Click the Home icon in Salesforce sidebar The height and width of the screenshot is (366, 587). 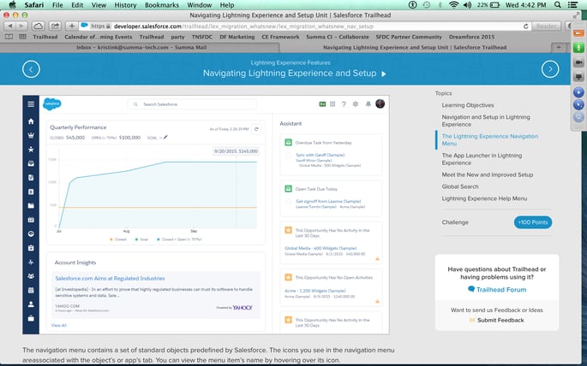pos(31,121)
